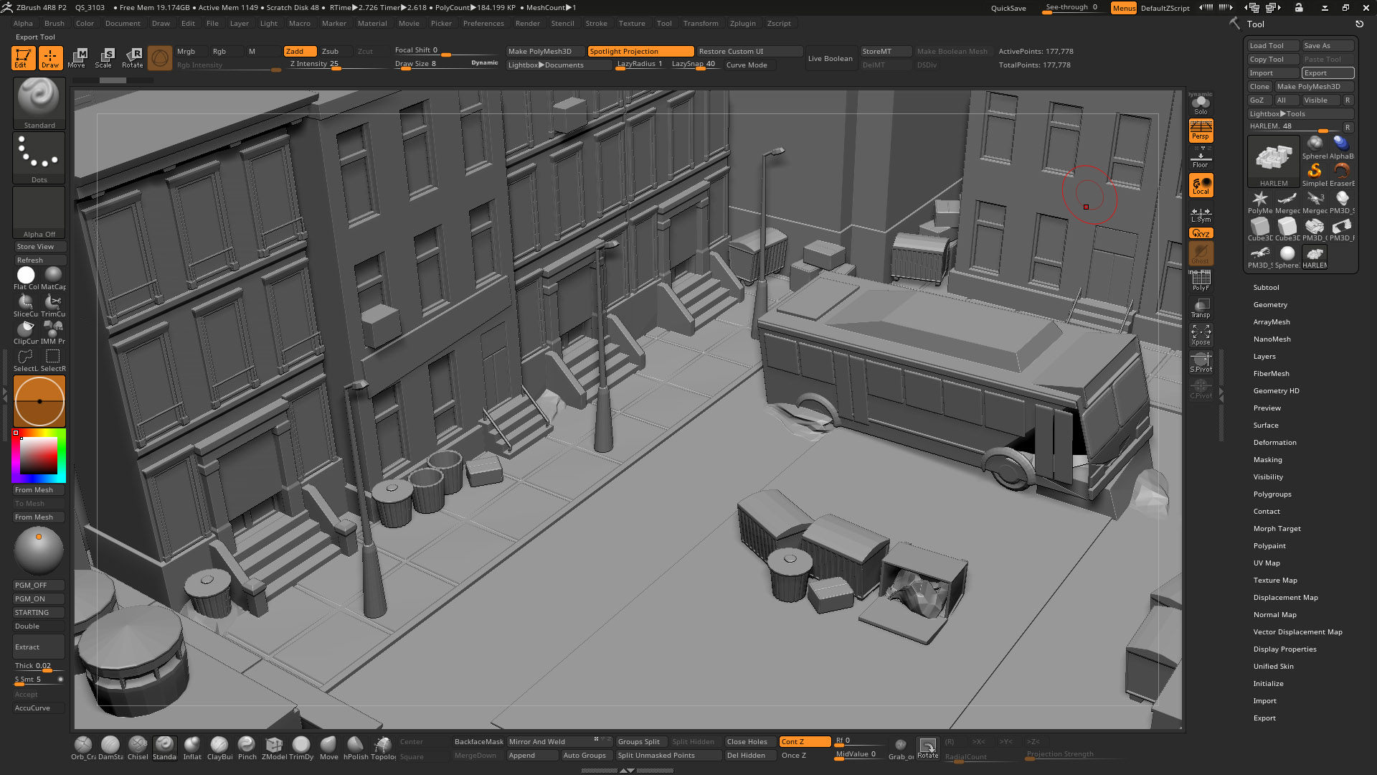The width and height of the screenshot is (1377, 775).
Task: Pick the ClayBuildup brush in bottom shelf
Action: [x=219, y=747]
